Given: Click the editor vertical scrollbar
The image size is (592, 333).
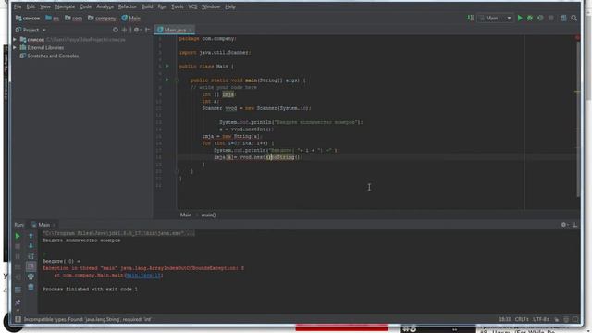Looking at the screenshot, I should click(577, 118).
